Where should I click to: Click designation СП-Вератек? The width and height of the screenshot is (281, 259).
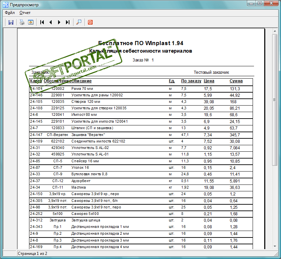57,135
